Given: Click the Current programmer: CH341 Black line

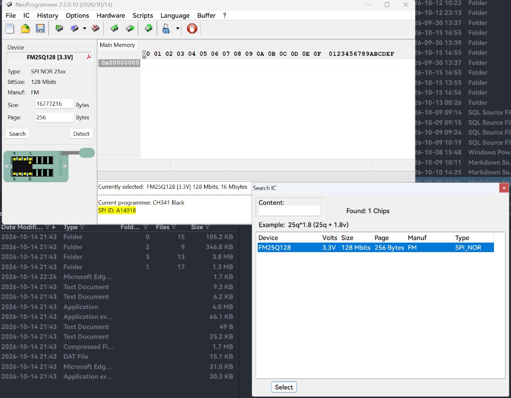Looking at the screenshot, I should (x=141, y=202).
